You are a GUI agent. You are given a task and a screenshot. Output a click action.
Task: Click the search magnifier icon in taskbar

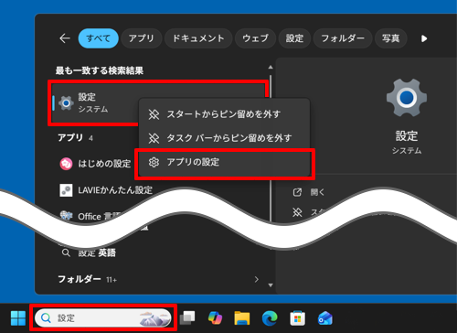point(46,318)
